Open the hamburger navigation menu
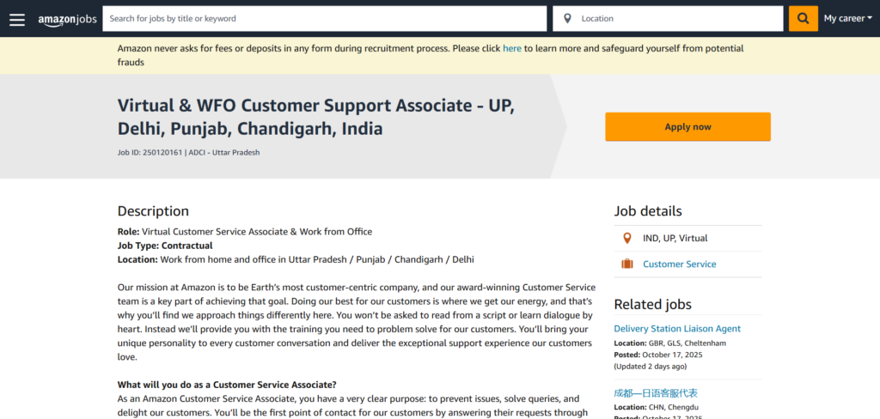 pyautogui.click(x=17, y=19)
